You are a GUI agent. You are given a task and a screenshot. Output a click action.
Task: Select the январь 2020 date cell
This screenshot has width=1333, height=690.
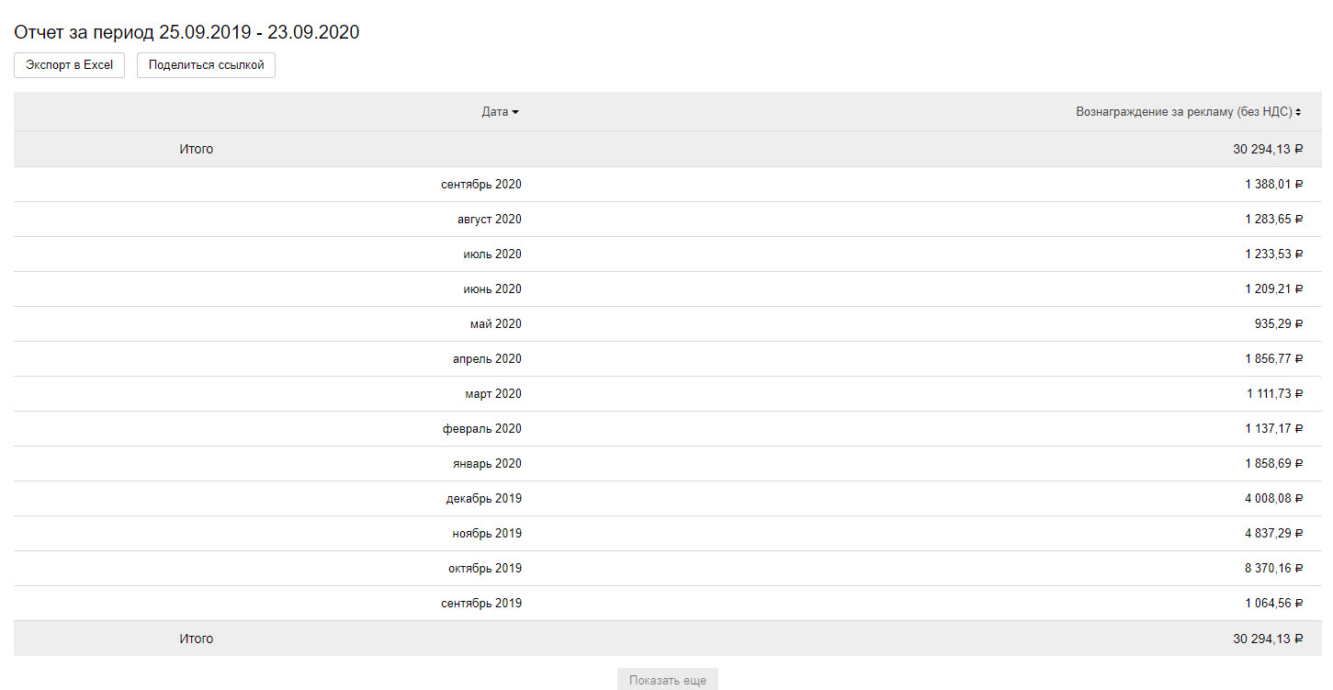(487, 464)
